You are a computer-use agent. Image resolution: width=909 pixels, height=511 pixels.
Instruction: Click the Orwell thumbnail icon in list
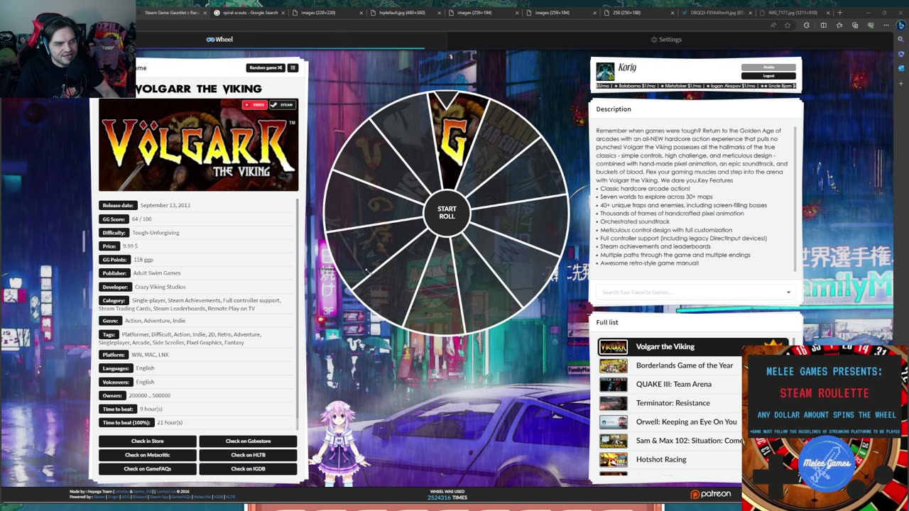point(614,422)
